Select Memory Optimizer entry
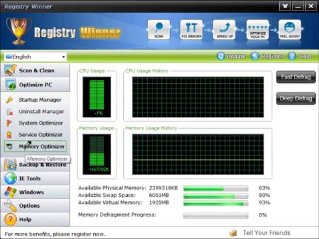 35,146
